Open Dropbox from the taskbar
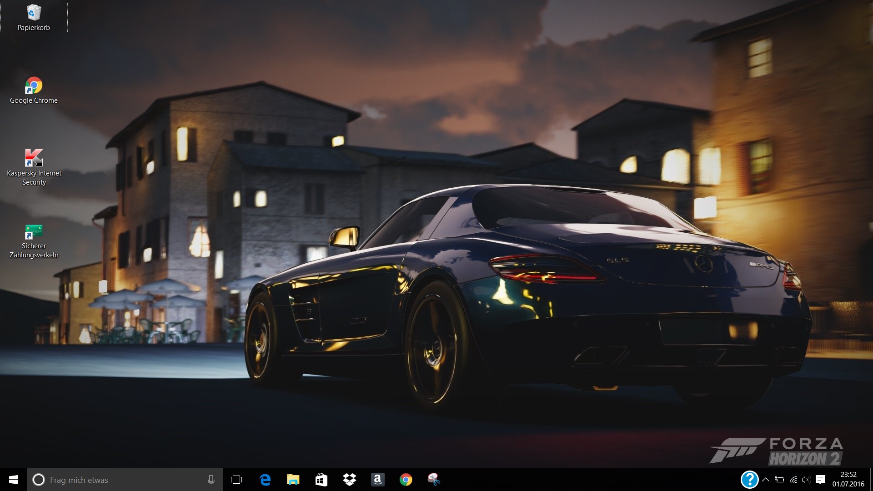 click(350, 480)
